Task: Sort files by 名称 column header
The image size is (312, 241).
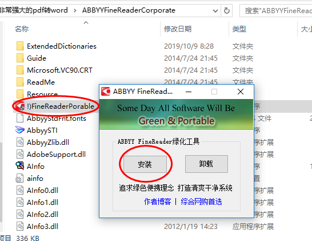Action: 22,29
